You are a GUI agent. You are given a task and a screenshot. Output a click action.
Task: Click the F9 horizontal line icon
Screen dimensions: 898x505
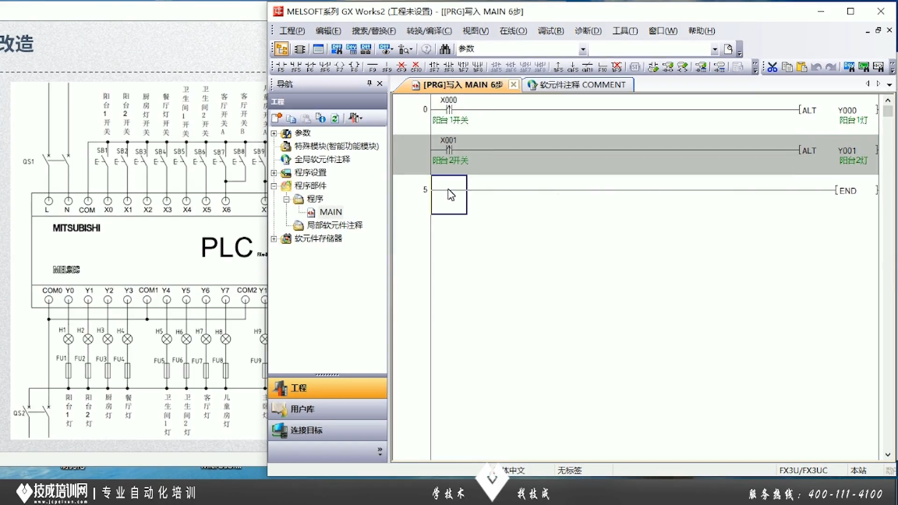(x=372, y=68)
